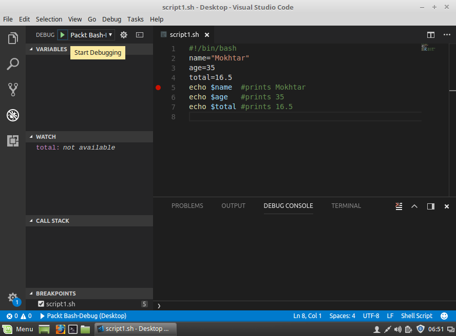Remove the red breakpoint on line 5

pos(158,88)
